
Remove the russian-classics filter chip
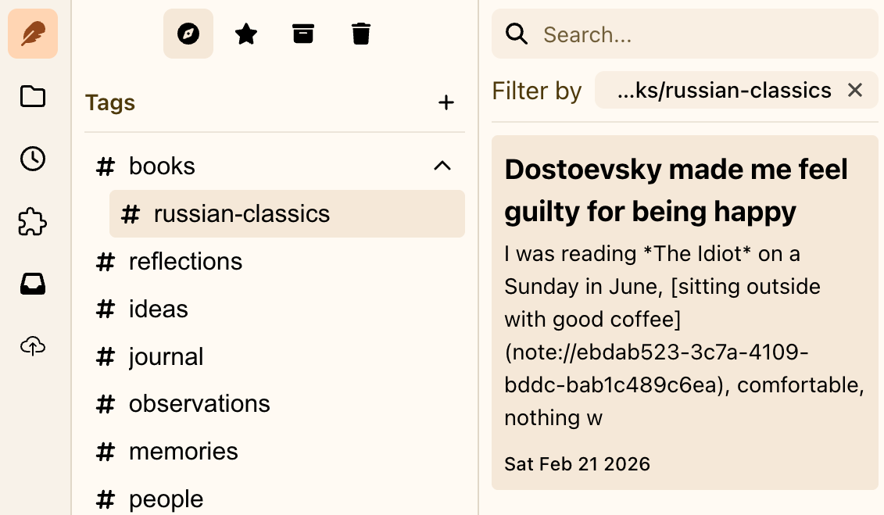[x=855, y=91]
